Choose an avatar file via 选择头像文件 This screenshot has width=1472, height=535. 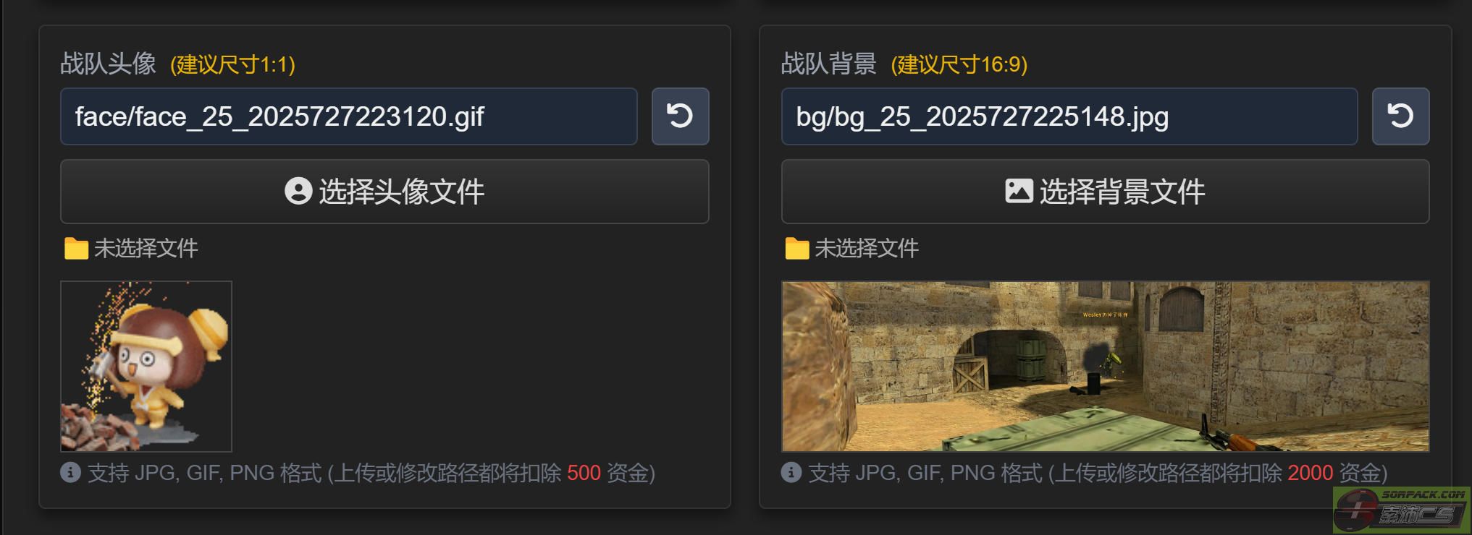[x=384, y=192]
